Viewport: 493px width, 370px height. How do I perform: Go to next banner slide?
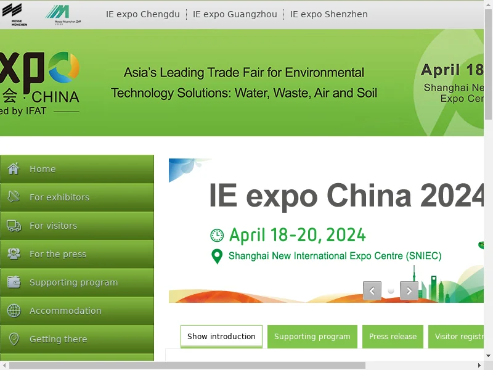click(x=409, y=290)
